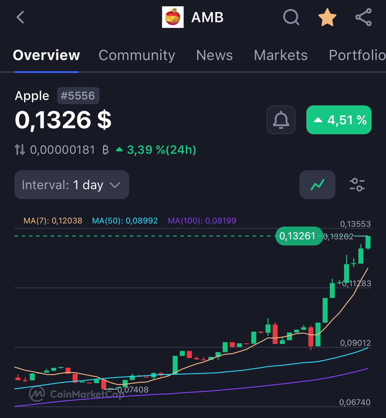Open the News tab

click(x=214, y=55)
